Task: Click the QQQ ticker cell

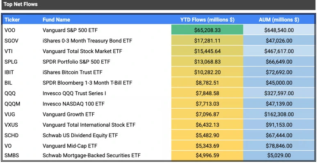Action: [10, 93]
